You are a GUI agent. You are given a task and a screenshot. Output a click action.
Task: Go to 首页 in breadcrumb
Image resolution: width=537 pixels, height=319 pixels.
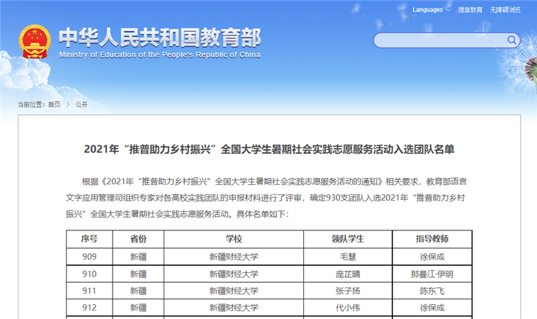54,104
